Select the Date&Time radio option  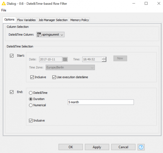pyautogui.click(x=31, y=93)
